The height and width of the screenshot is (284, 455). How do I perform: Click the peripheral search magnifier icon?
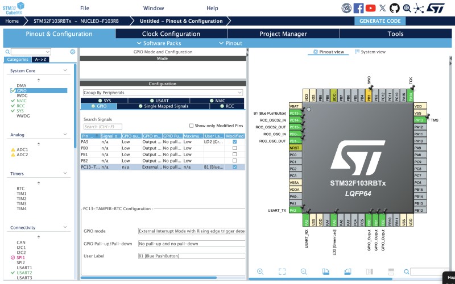pos(7,52)
